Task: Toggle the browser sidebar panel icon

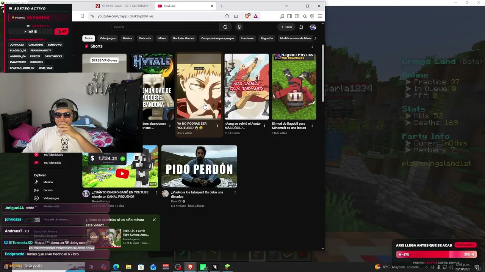Action: pos(289,16)
